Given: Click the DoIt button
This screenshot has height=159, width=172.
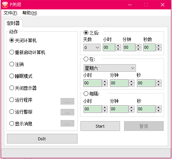Looking at the screenshot, I should pyautogui.click(x=42, y=139).
